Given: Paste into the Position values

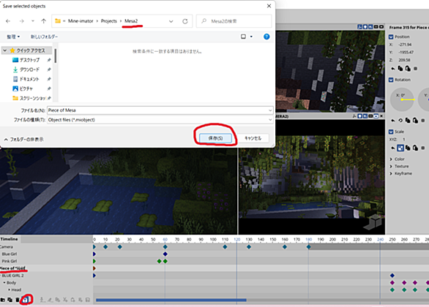Looking at the screenshot, I should [408, 69].
